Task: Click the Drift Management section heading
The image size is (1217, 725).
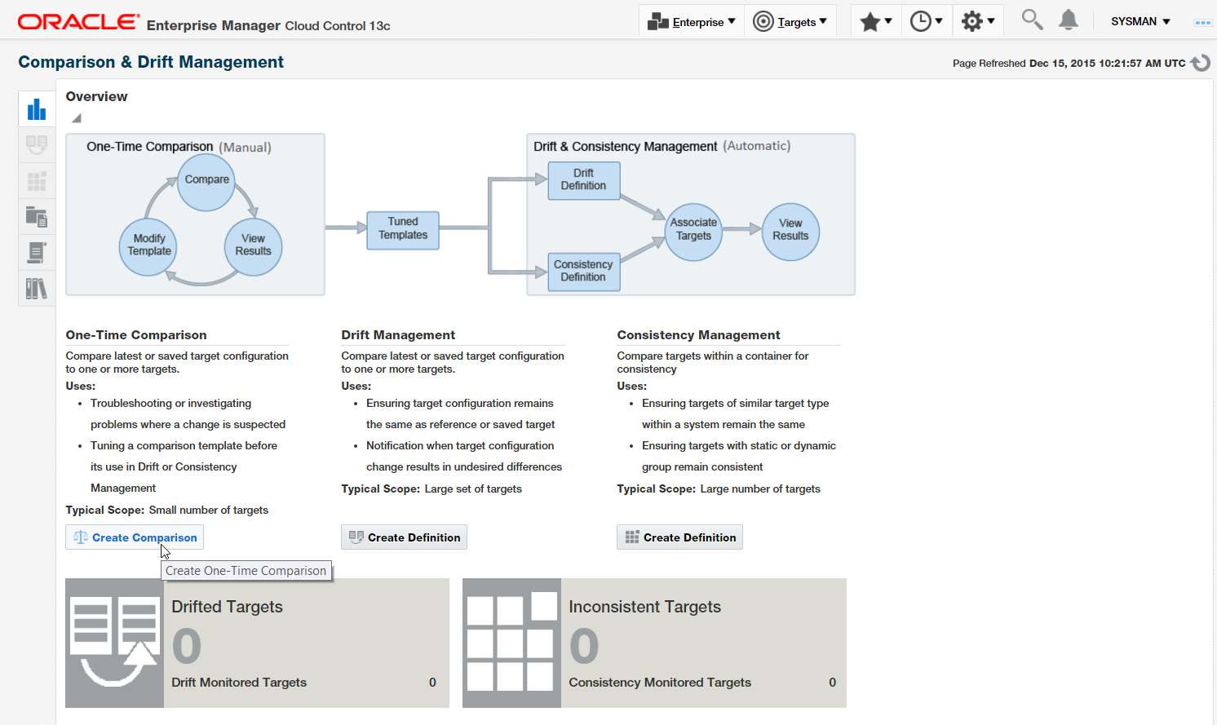Action: tap(398, 335)
